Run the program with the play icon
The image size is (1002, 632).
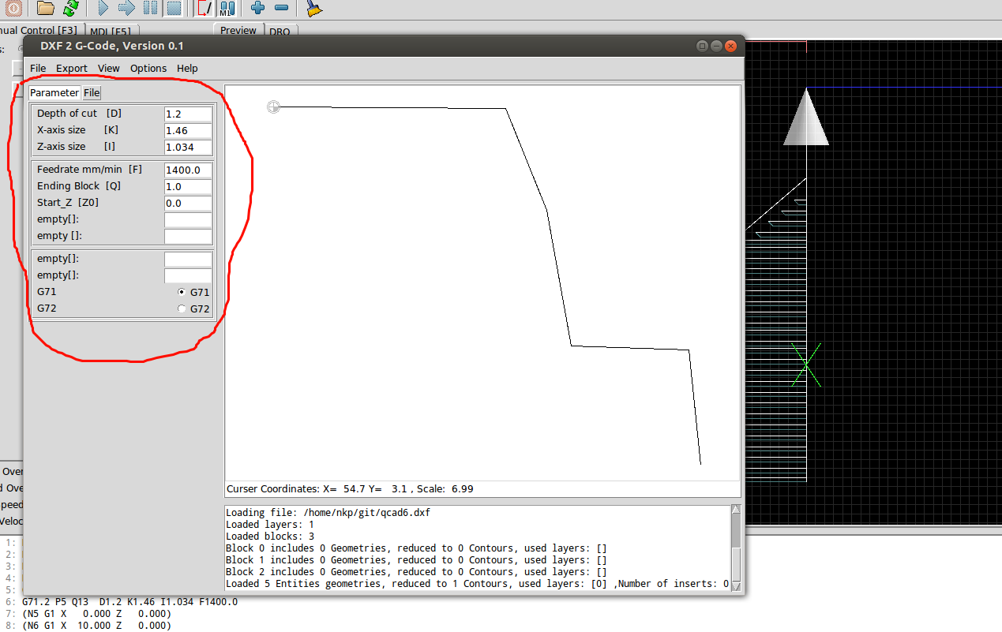pyautogui.click(x=103, y=9)
